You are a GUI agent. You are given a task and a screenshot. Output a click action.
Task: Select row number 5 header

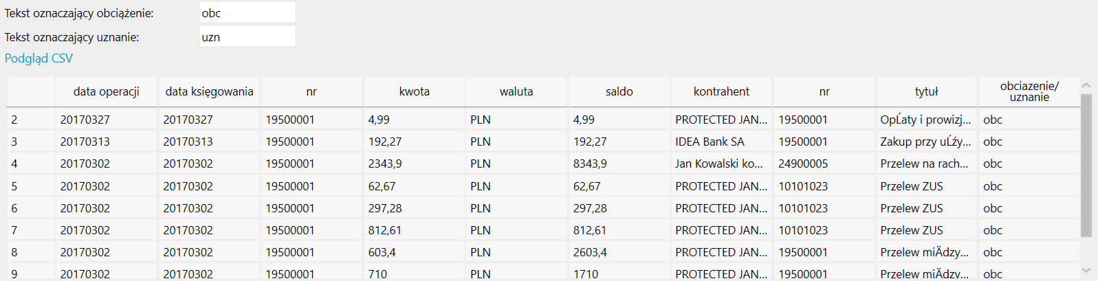coord(31,186)
